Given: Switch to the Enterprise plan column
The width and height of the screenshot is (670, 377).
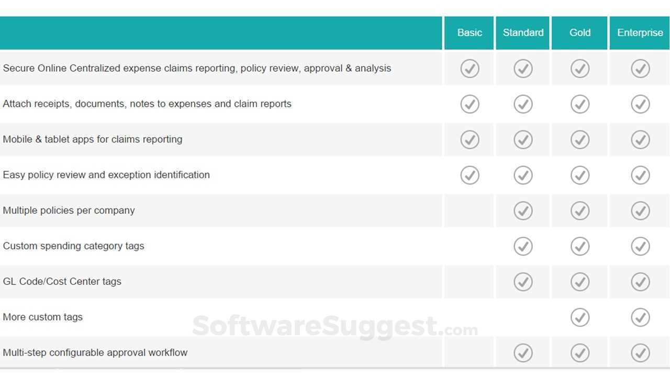Looking at the screenshot, I should pyautogui.click(x=640, y=32).
